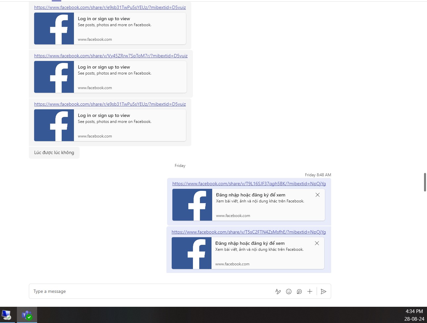Open the emoji picker in compose box
This screenshot has height=323, width=427.
click(x=289, y=292)
